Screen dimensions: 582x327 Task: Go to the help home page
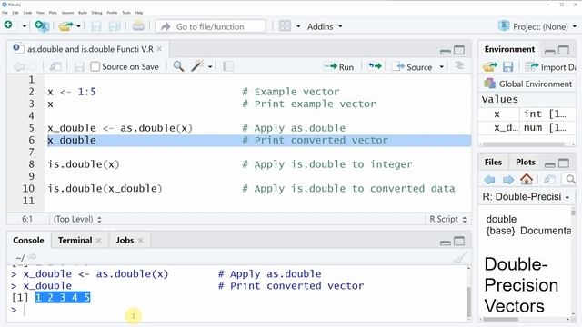coord(527,180)
